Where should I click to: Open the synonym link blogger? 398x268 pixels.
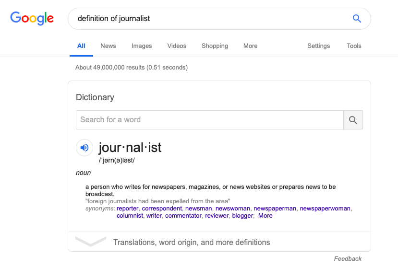click(x=242, y=216)
